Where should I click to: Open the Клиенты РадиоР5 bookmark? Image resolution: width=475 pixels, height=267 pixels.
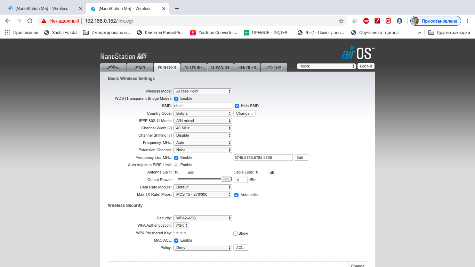tap(160, 33)
